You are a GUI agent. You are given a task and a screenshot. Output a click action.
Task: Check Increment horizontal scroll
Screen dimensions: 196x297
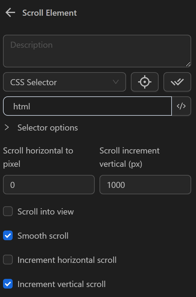pos(8,260)
